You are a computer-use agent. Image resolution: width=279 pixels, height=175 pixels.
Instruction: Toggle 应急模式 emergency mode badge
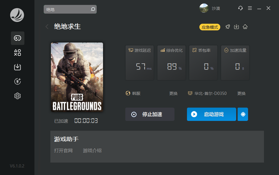210,27
